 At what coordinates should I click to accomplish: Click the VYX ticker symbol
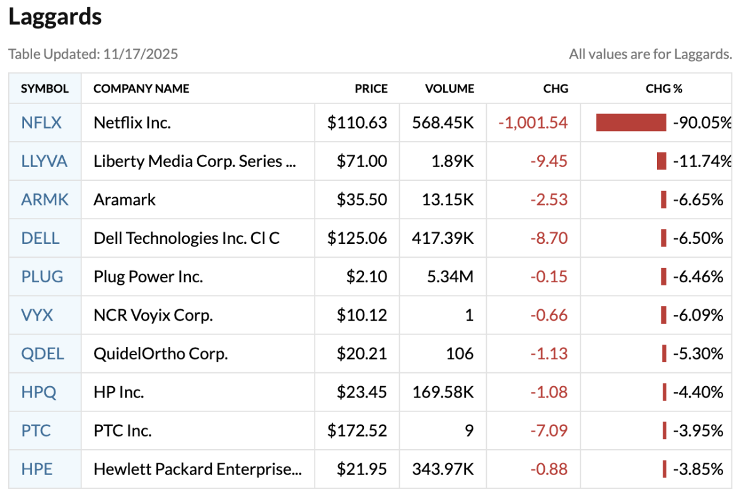[x=37, y=315]
